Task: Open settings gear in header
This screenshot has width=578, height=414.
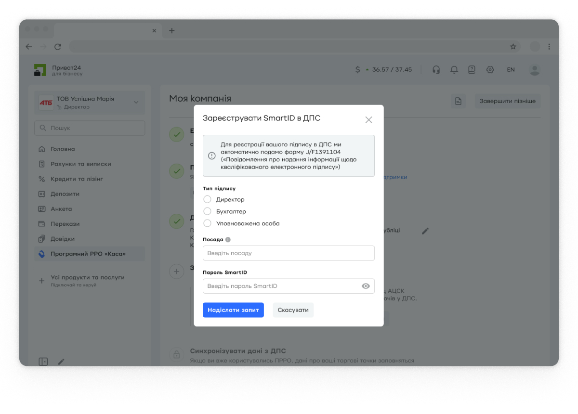Action: point(490,70)
